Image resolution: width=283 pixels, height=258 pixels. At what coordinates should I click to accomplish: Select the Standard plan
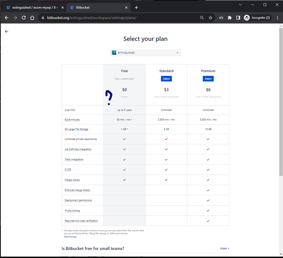point(166,79)
